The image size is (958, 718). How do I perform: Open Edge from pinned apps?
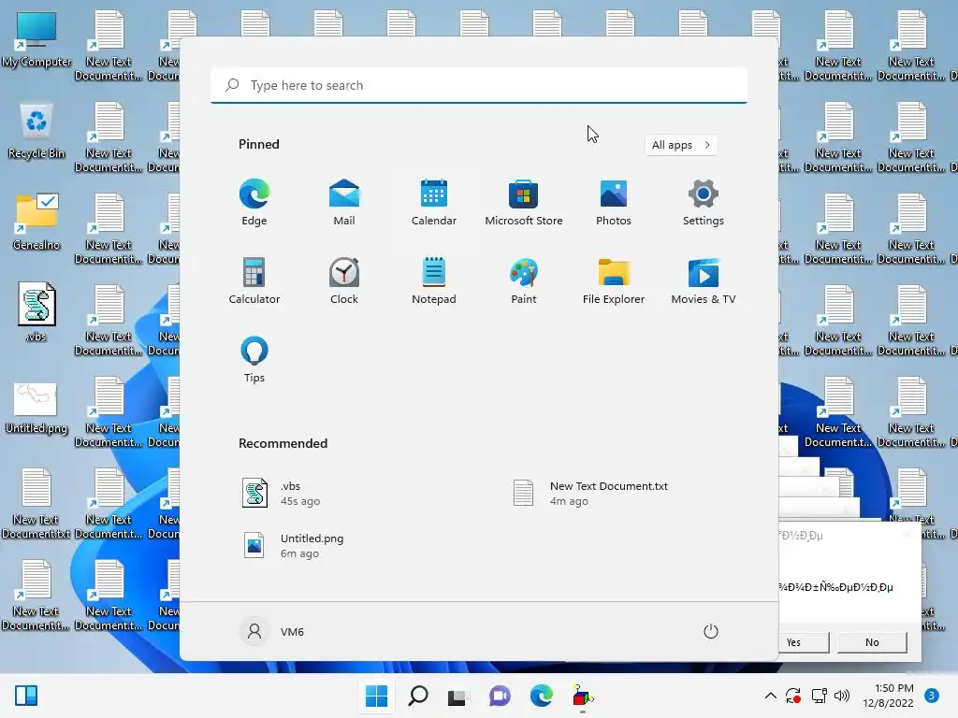point(254,202)
